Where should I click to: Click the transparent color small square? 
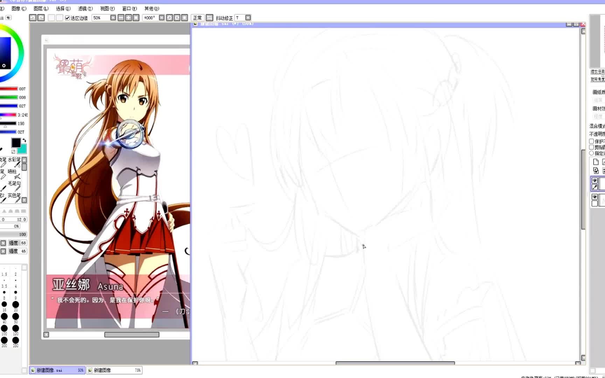coord(13,152)
